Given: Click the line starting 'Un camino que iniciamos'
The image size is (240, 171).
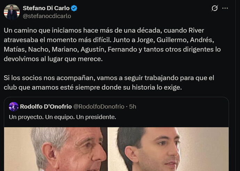Looking at the screenshot, I should pyautogui.click(x=104, y=30).
